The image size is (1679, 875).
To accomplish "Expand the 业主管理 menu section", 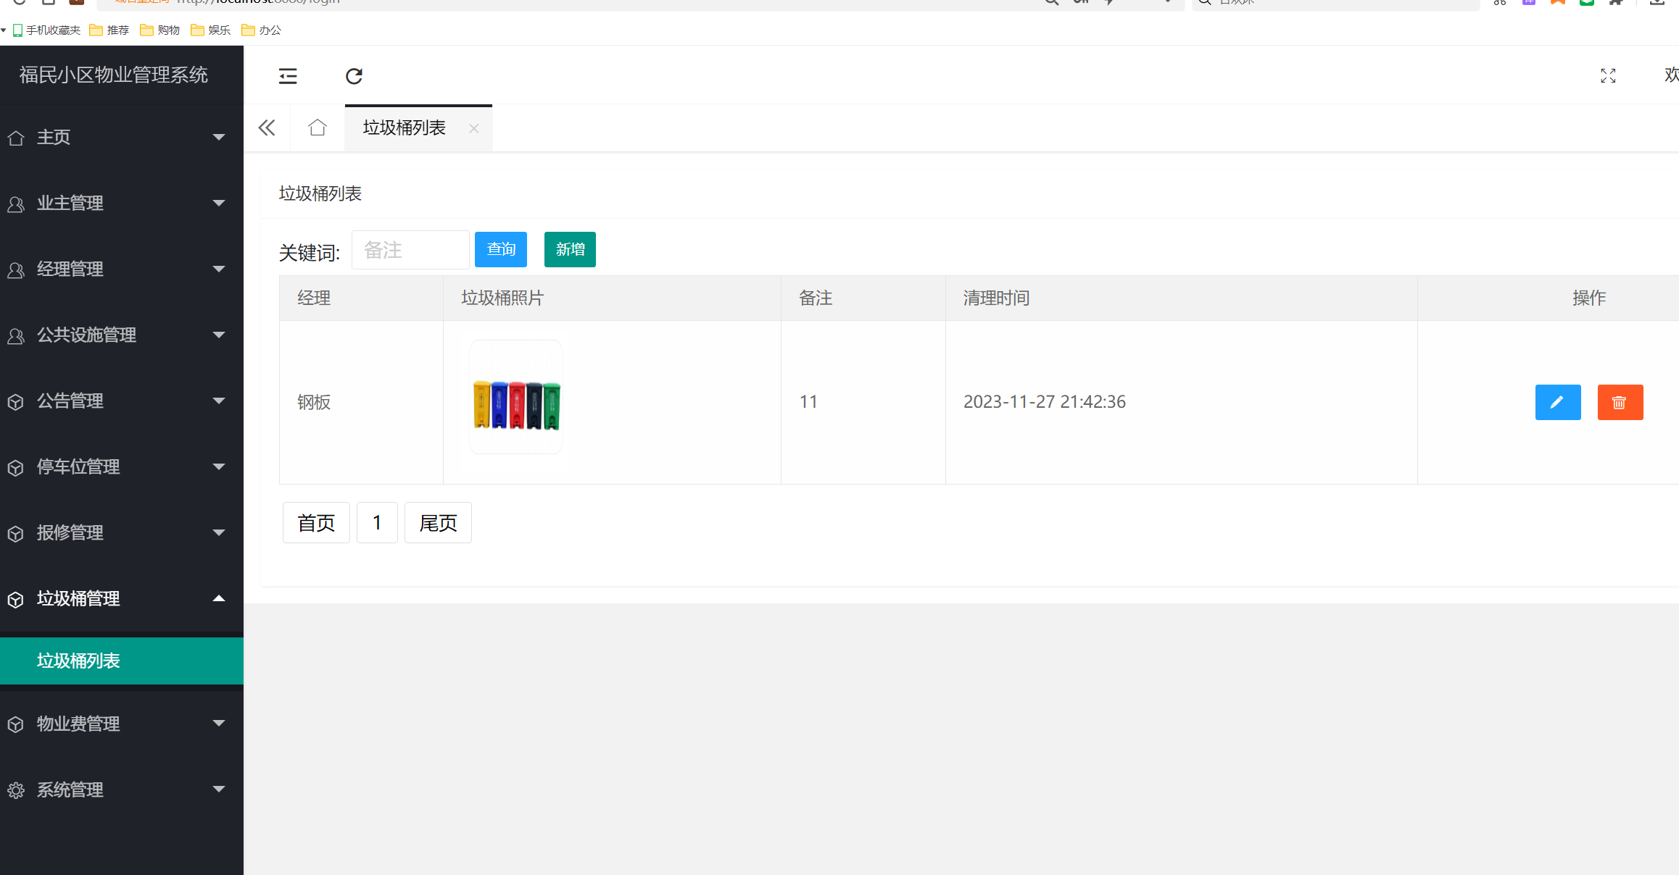I will pos(70,203).
